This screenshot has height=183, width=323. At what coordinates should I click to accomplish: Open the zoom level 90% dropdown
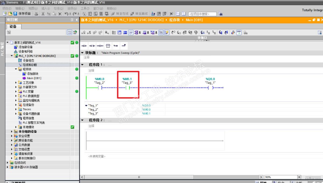pyautogui.click(x=299, y=177)
